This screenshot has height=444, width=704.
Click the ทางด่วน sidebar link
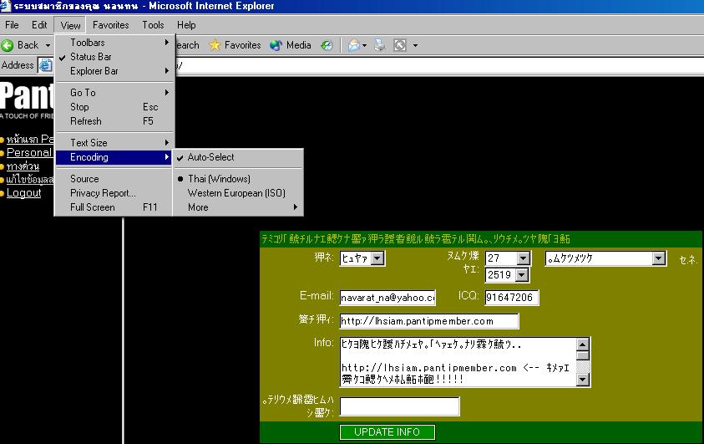click(x=23, y=166)
